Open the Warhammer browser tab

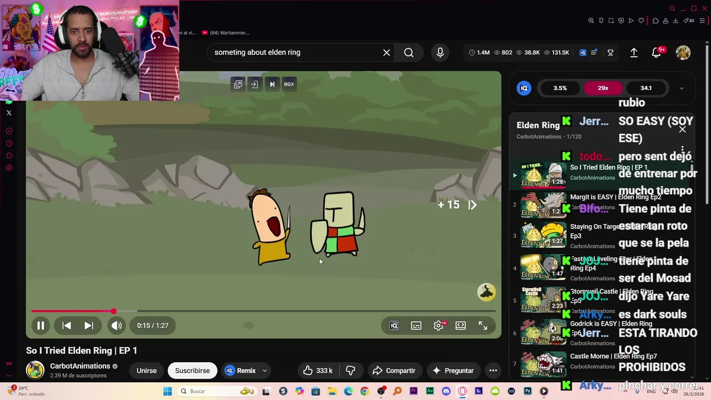coord(226,33)
